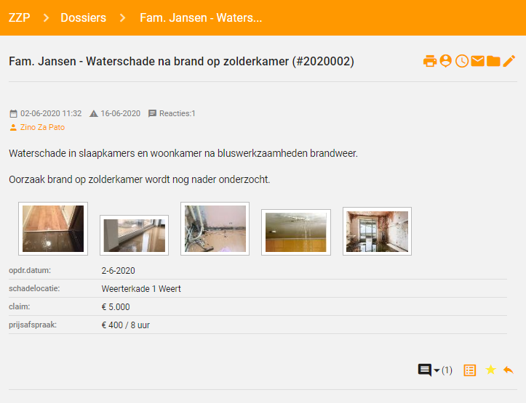
Task: Click the orange reply arrow icon
Action: click(509, 370)
